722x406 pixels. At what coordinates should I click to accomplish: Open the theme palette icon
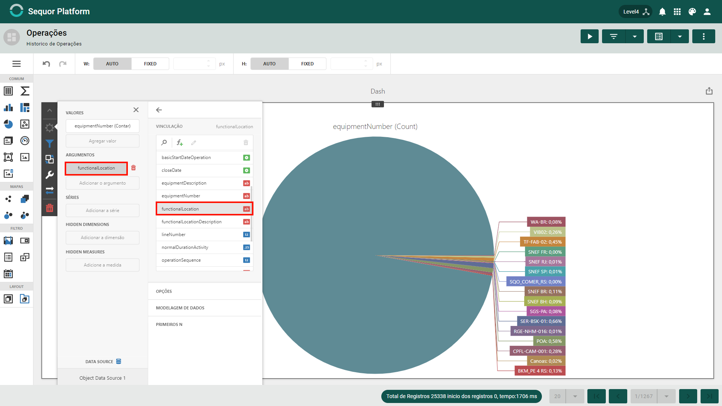(692, 12)
